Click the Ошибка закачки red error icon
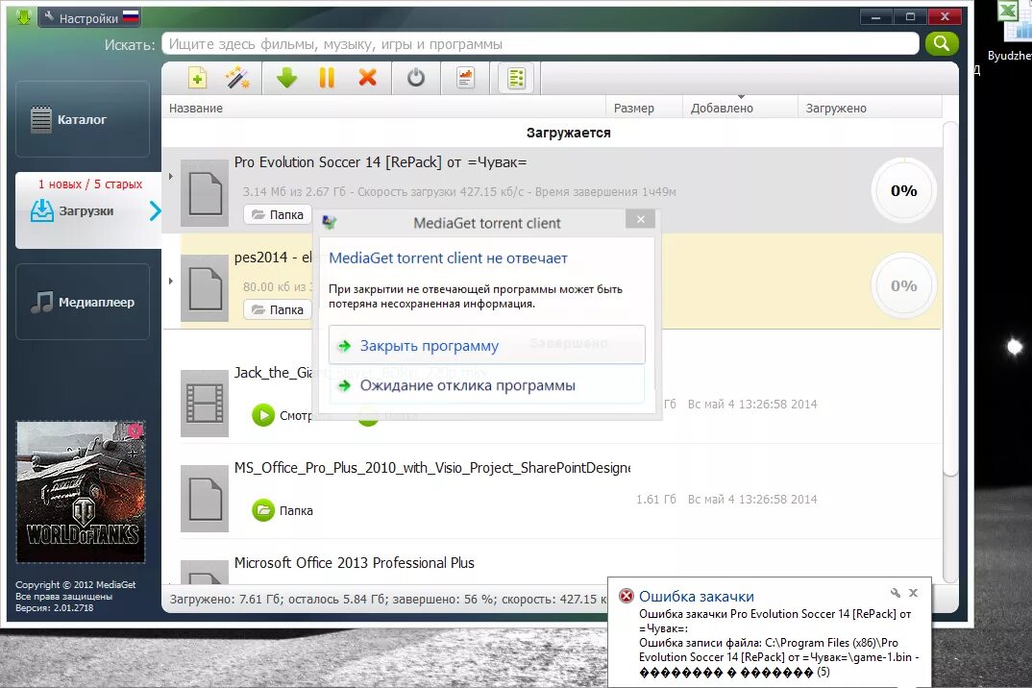The height and width of the screenshot is (688, 1032). click(x=626, y=596)
